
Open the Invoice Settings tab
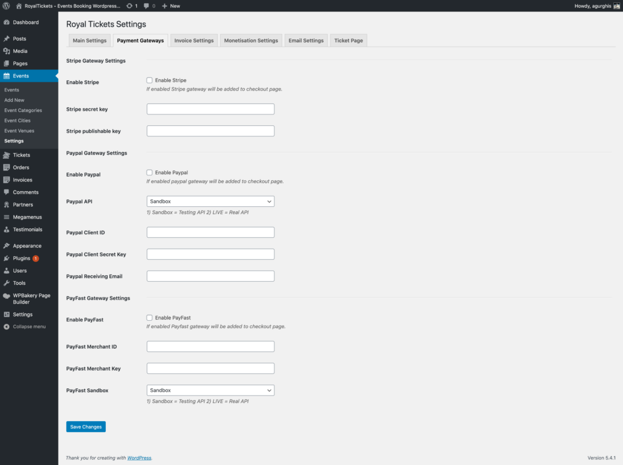[194, 41]
